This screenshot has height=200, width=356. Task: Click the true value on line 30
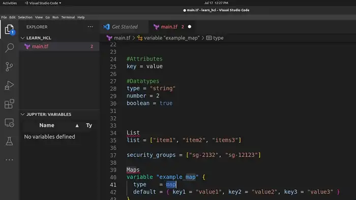(166, 103)
